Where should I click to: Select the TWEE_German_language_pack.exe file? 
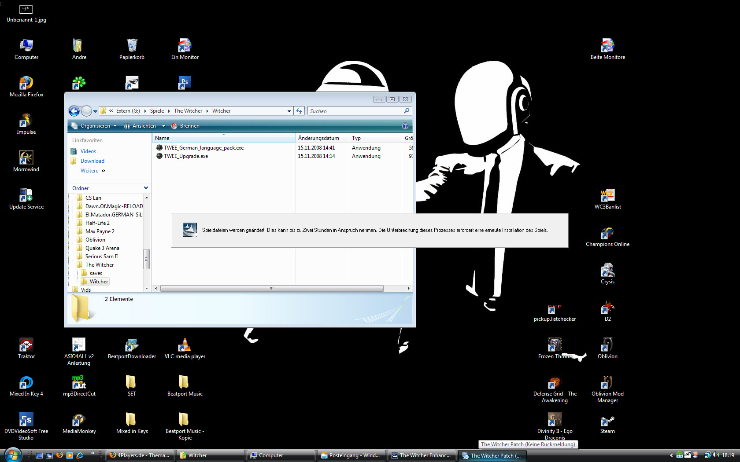[x=203, y=148]
